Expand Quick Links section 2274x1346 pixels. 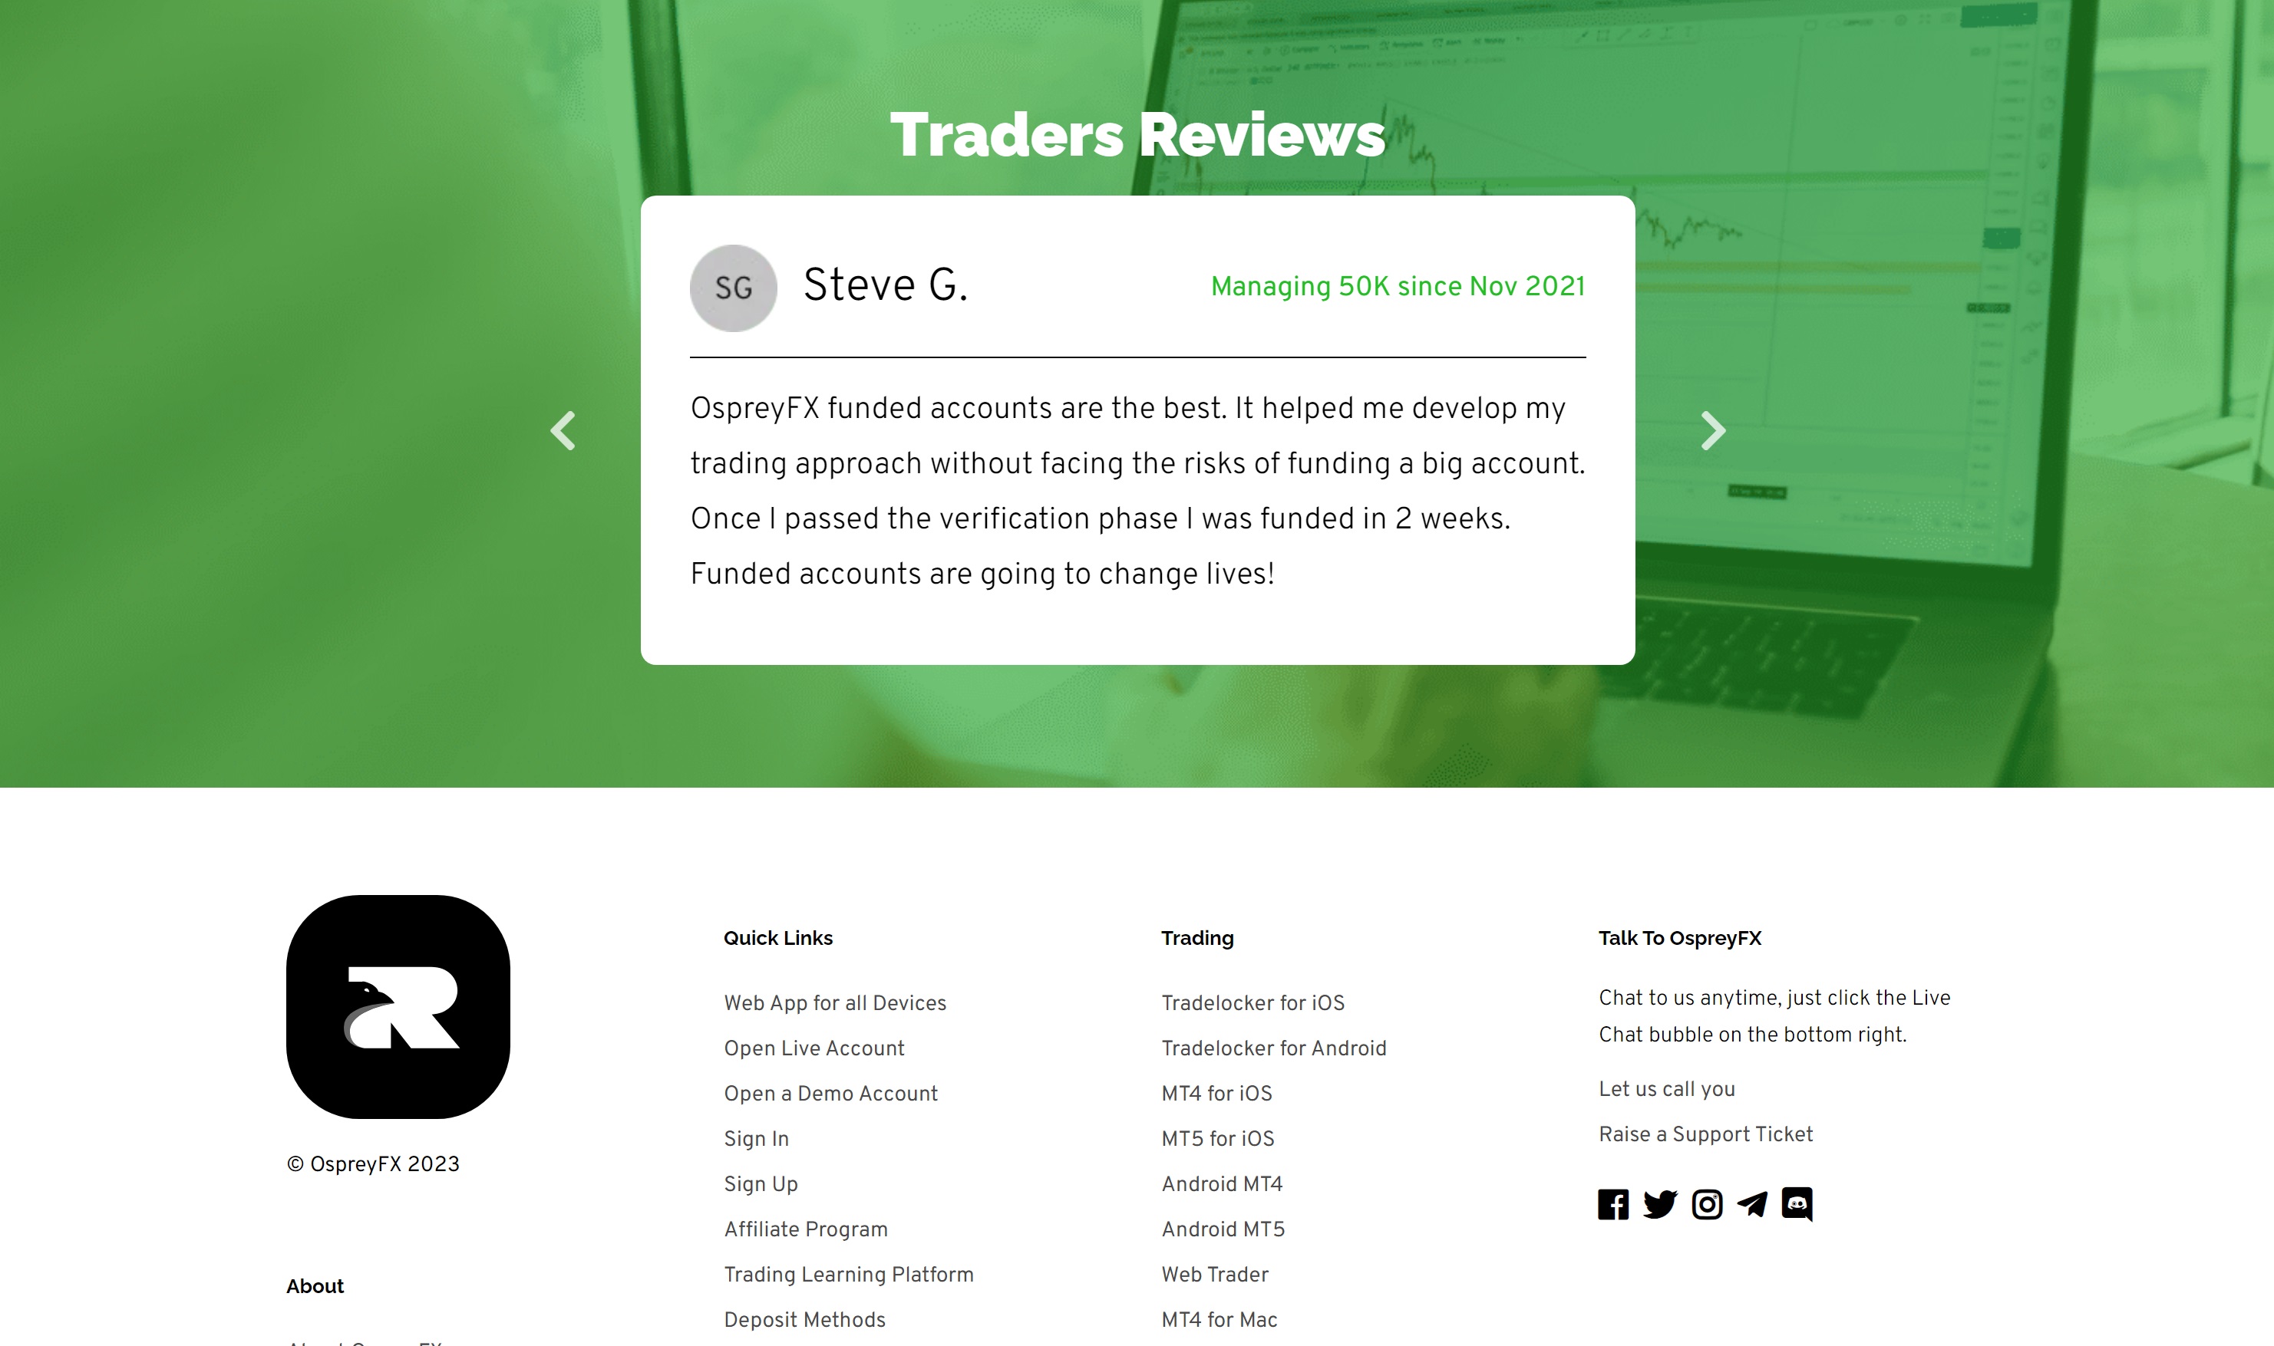tap(779, 937)
